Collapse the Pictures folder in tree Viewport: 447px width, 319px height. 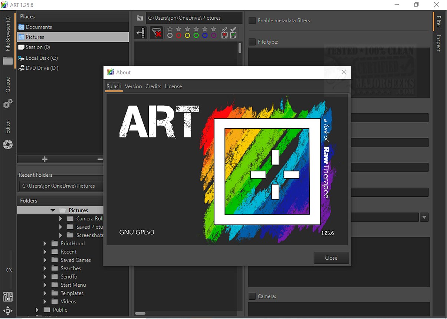click(x=53, y=210)
